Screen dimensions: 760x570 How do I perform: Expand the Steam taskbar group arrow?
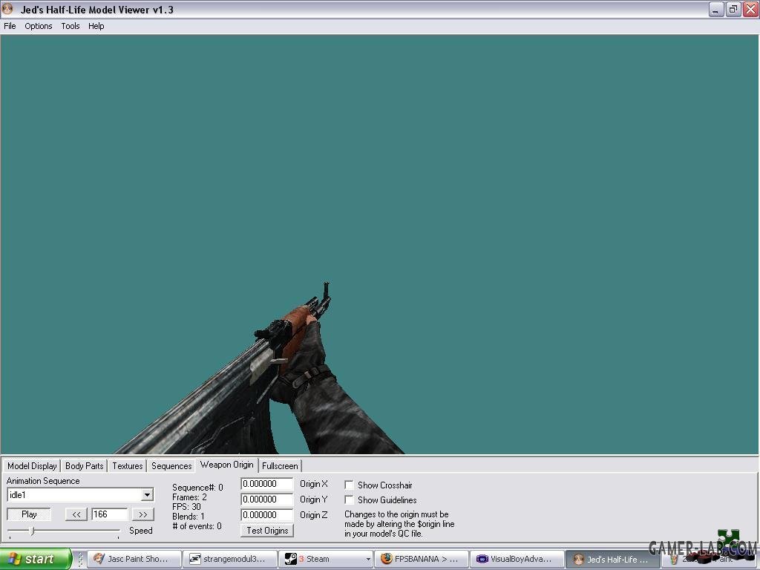pyautogui.click(x=368, y=560)
